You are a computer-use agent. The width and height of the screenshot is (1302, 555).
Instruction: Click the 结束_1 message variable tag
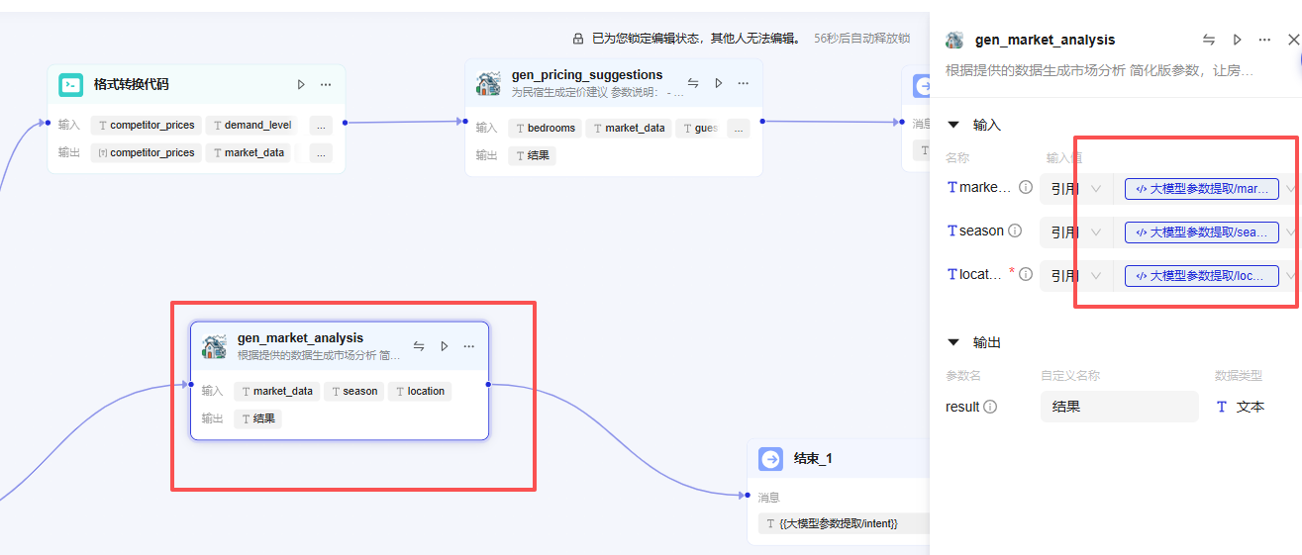tap(844, 523)
